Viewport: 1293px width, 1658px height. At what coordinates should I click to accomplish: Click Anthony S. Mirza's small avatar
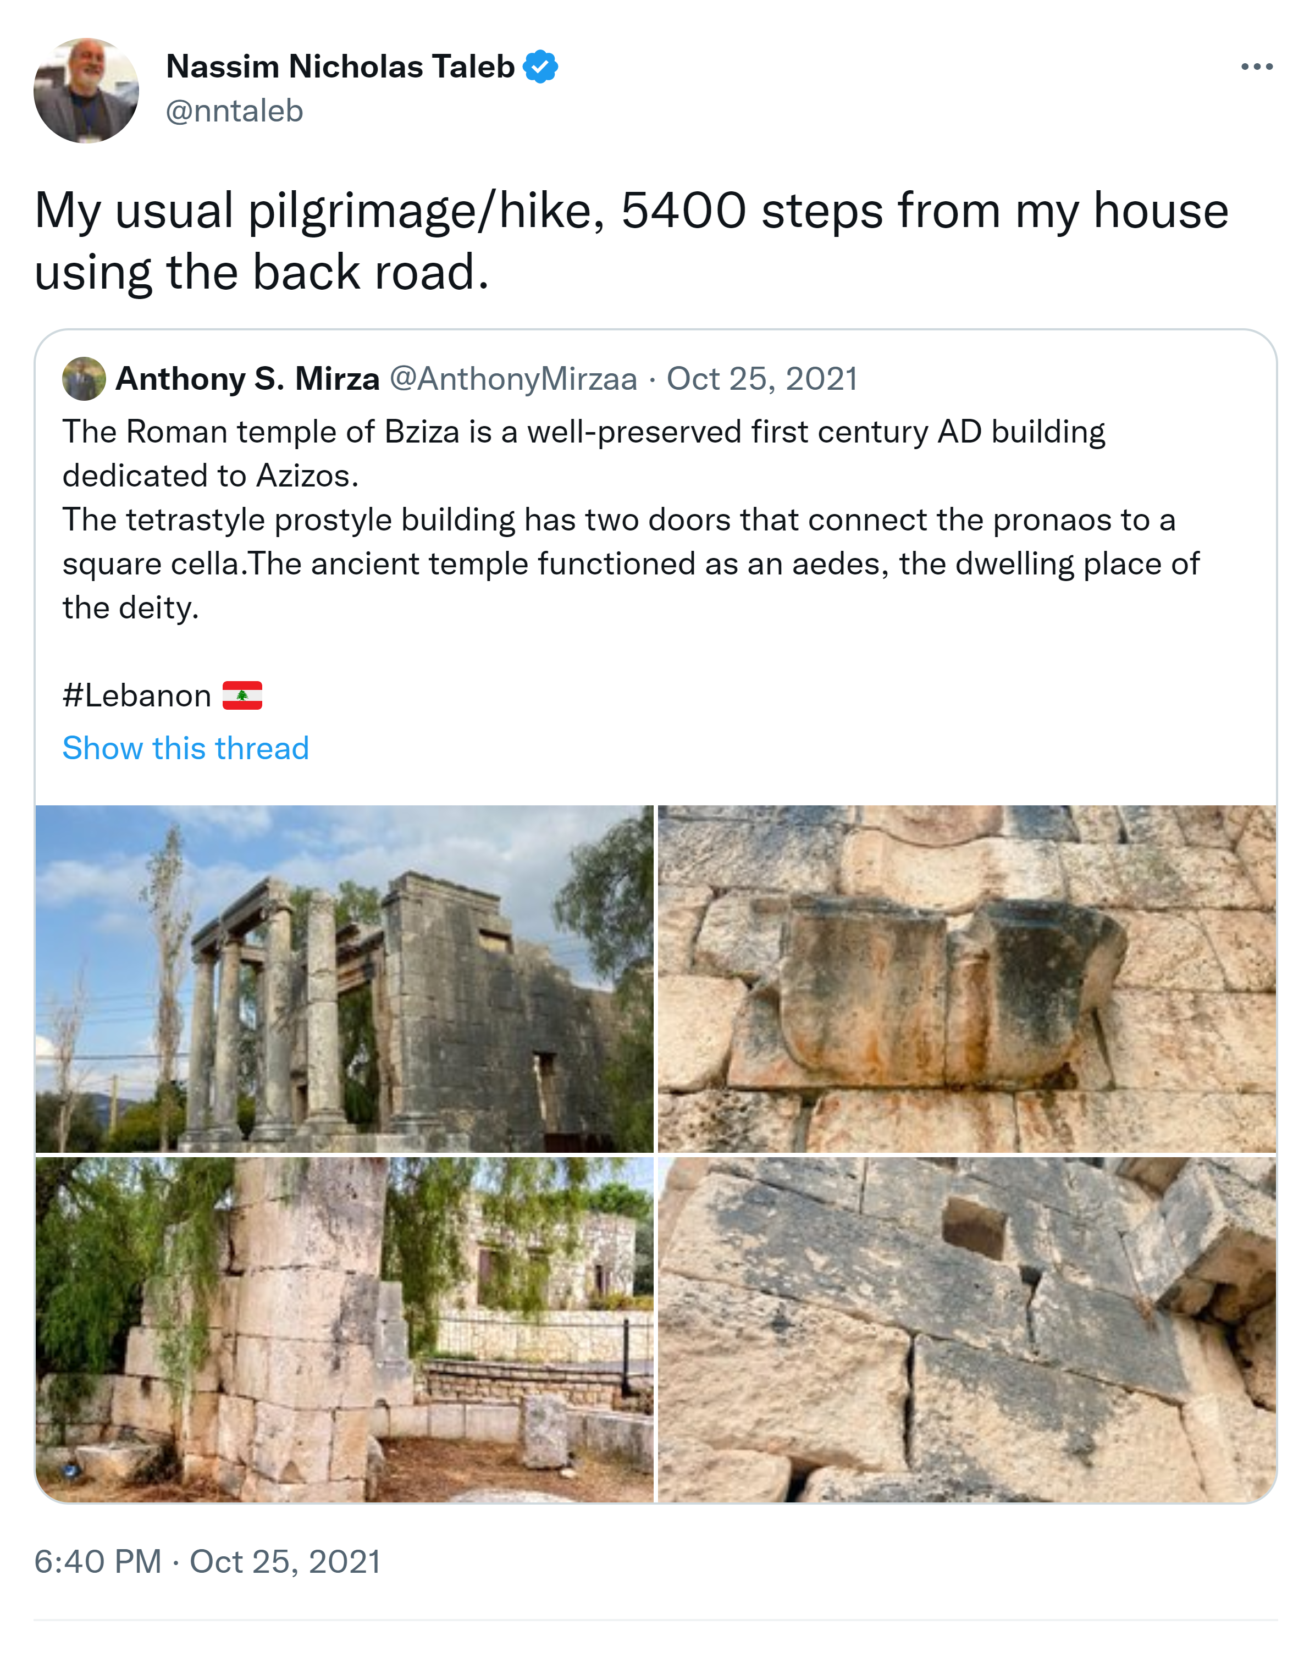coord(84,378)
